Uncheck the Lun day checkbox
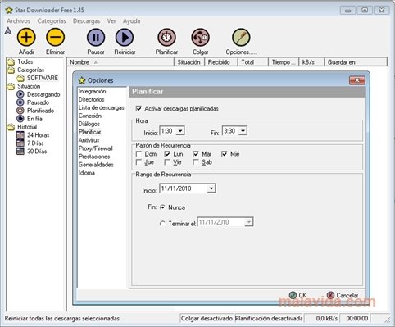 click(167, 154)
